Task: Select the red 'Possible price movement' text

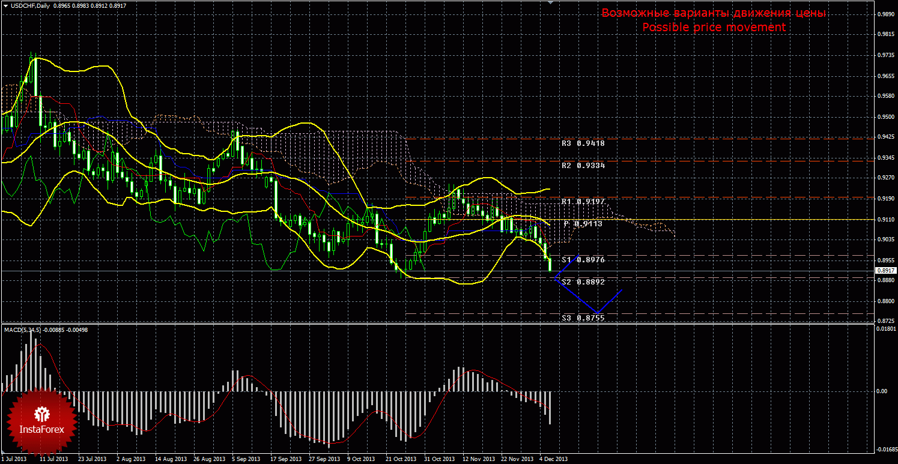Action: pos(714,27)
